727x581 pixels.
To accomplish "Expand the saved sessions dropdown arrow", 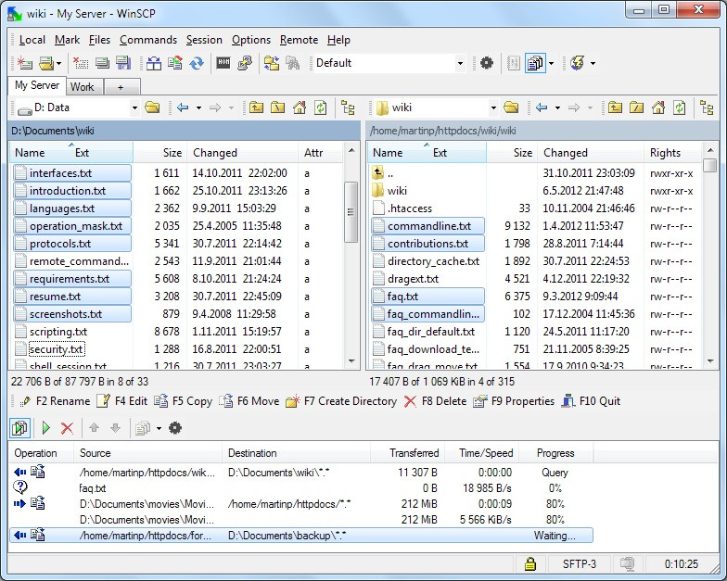I will click(x=59, y=63).
